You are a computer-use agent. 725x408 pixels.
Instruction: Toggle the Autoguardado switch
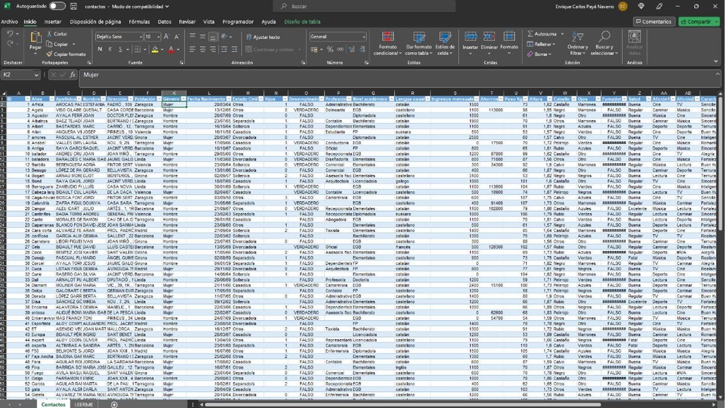57,6
